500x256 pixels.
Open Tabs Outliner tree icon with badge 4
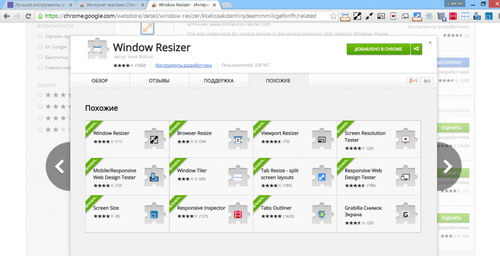click(x=441, y=16)
